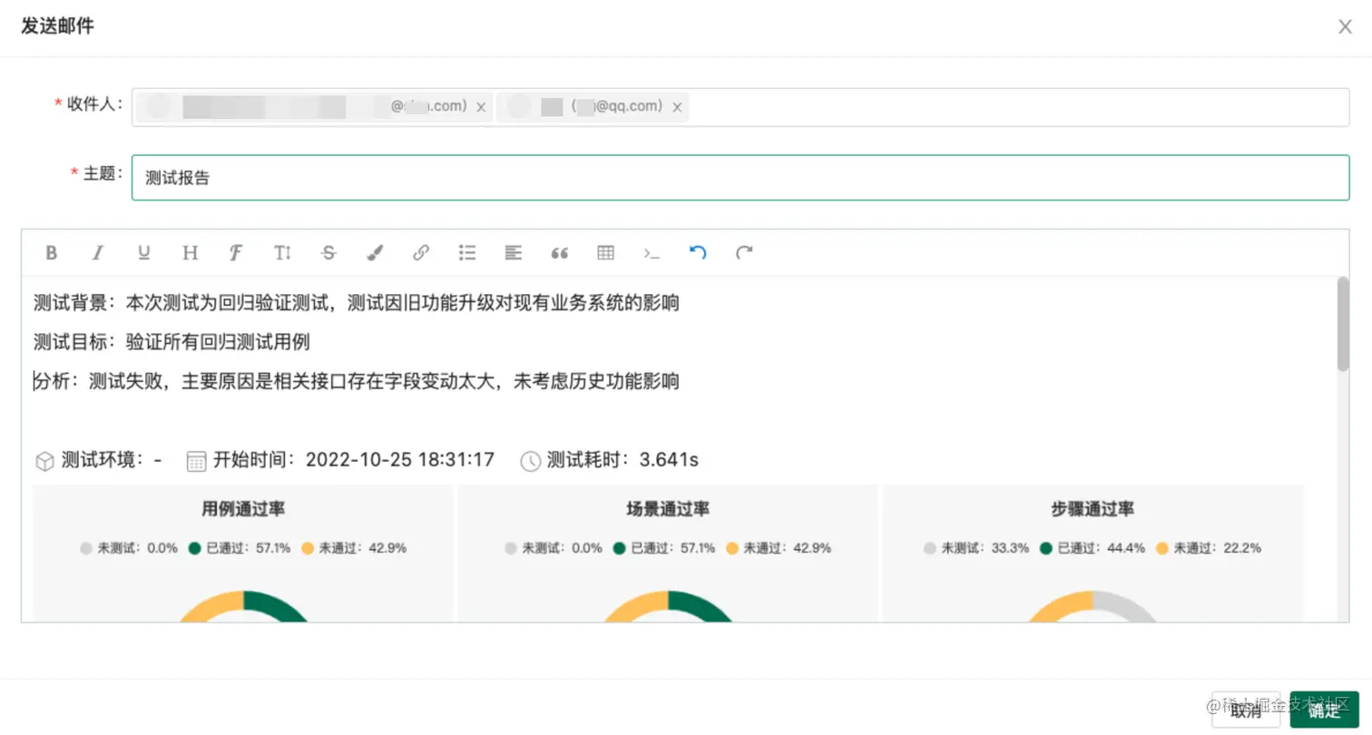The width and height of the screenshot is (1372, 735).
Task: Undo the last edit
Action: point(698,253)
